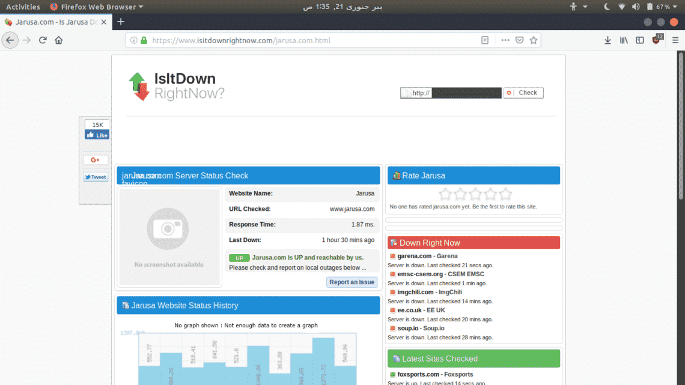
Task: Open page actions three-dot menu
Action: point(505,40)
